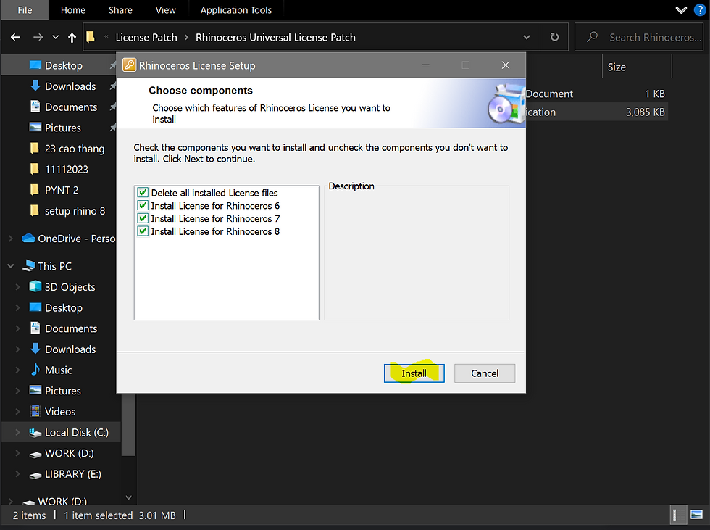Switch to the Home ribbon tab
The image size is (710, 530).
tap(73, 10)
